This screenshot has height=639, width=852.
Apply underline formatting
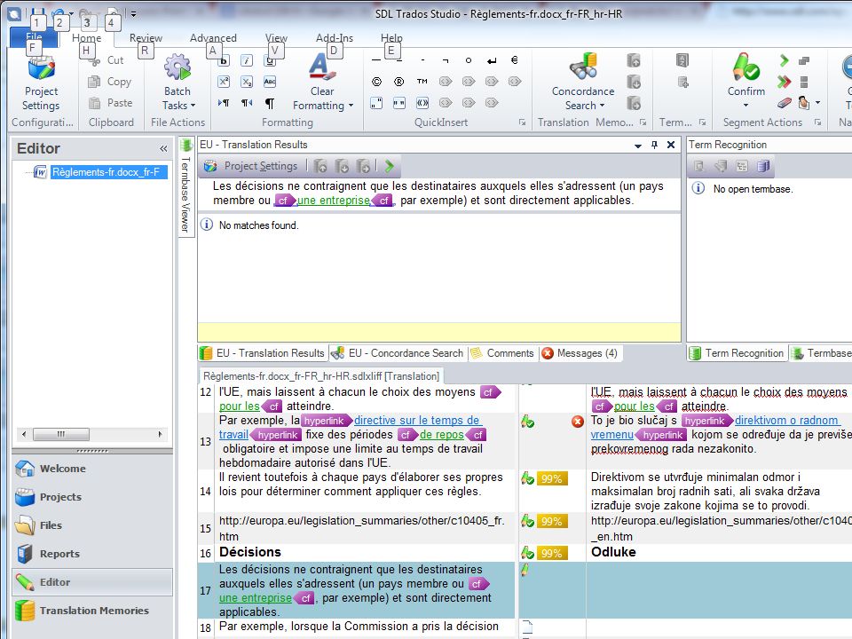[270, 61]
